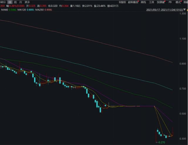Open the 超级叠加 overlay feature

click(x=133, y=2)
